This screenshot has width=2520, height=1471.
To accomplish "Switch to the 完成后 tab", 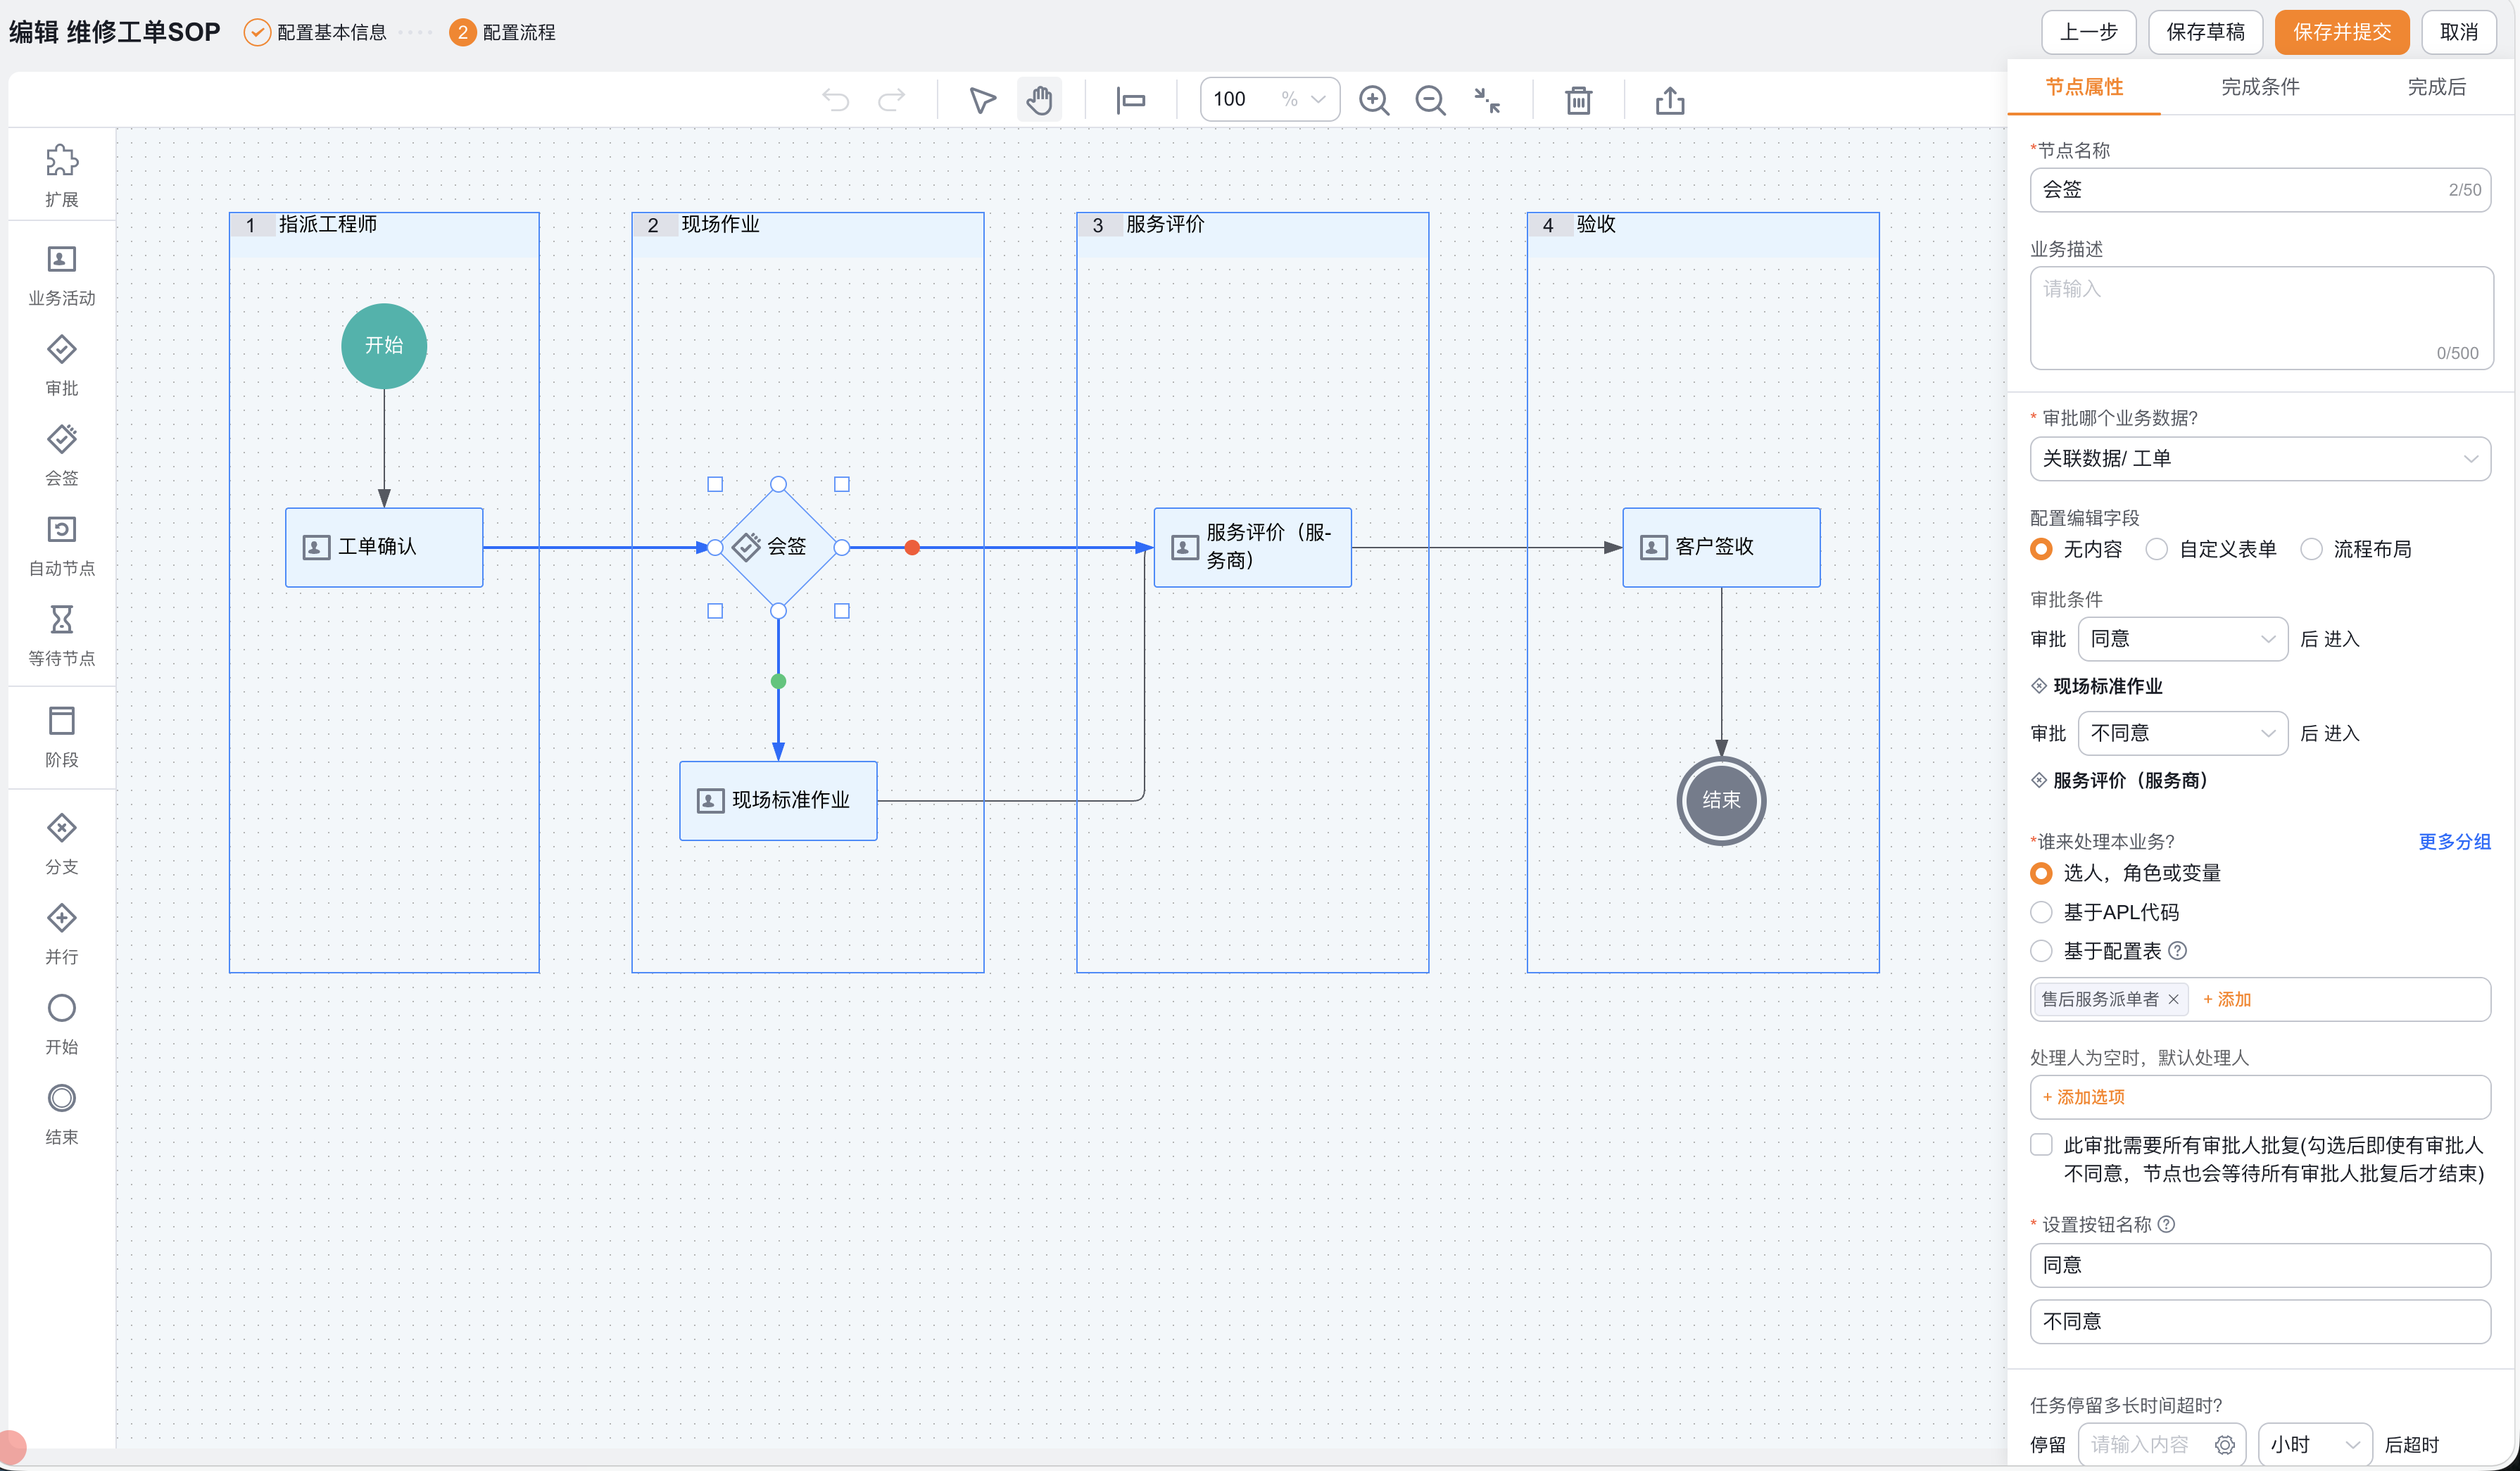I will (2436, 87).
